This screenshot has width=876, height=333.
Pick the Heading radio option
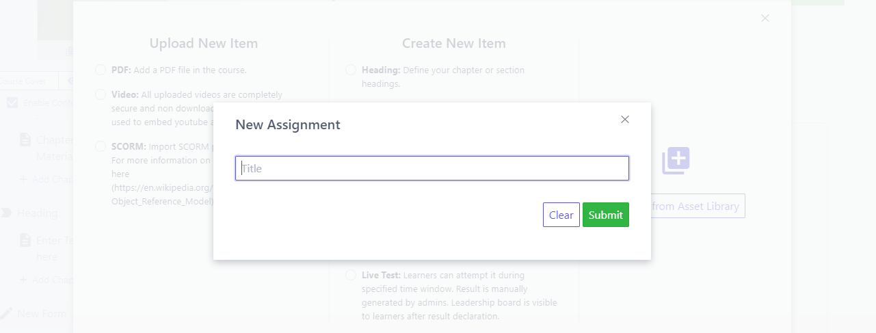tap(351, 70)
